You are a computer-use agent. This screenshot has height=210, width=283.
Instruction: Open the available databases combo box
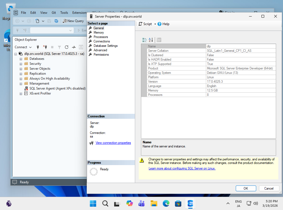pos(52,30)
